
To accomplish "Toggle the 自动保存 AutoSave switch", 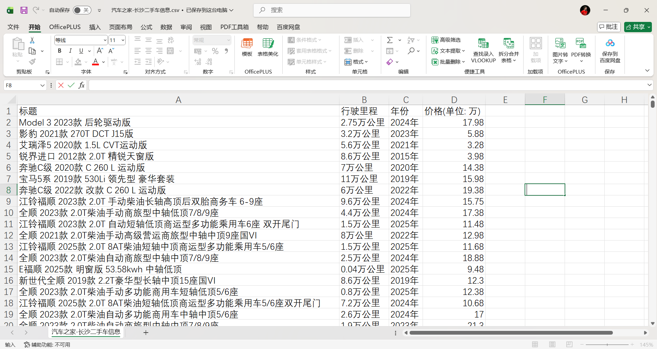I will (82, 10).
